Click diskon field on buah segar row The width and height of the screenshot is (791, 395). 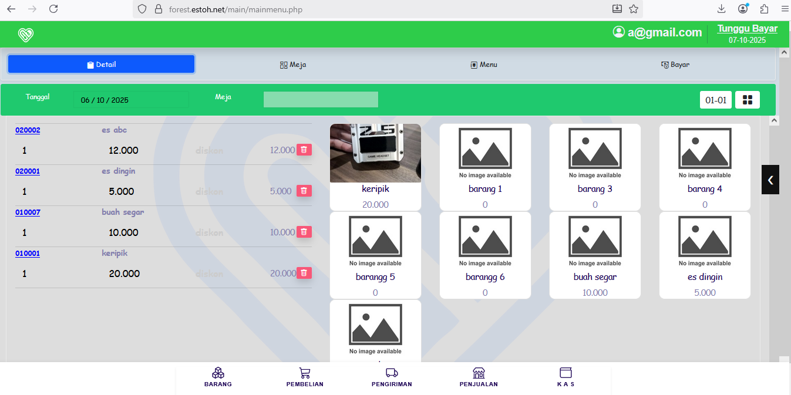coord(210,232)
